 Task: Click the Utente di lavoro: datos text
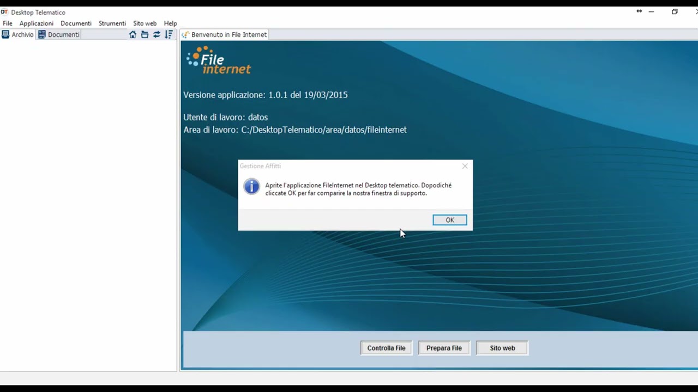(225, 117)
